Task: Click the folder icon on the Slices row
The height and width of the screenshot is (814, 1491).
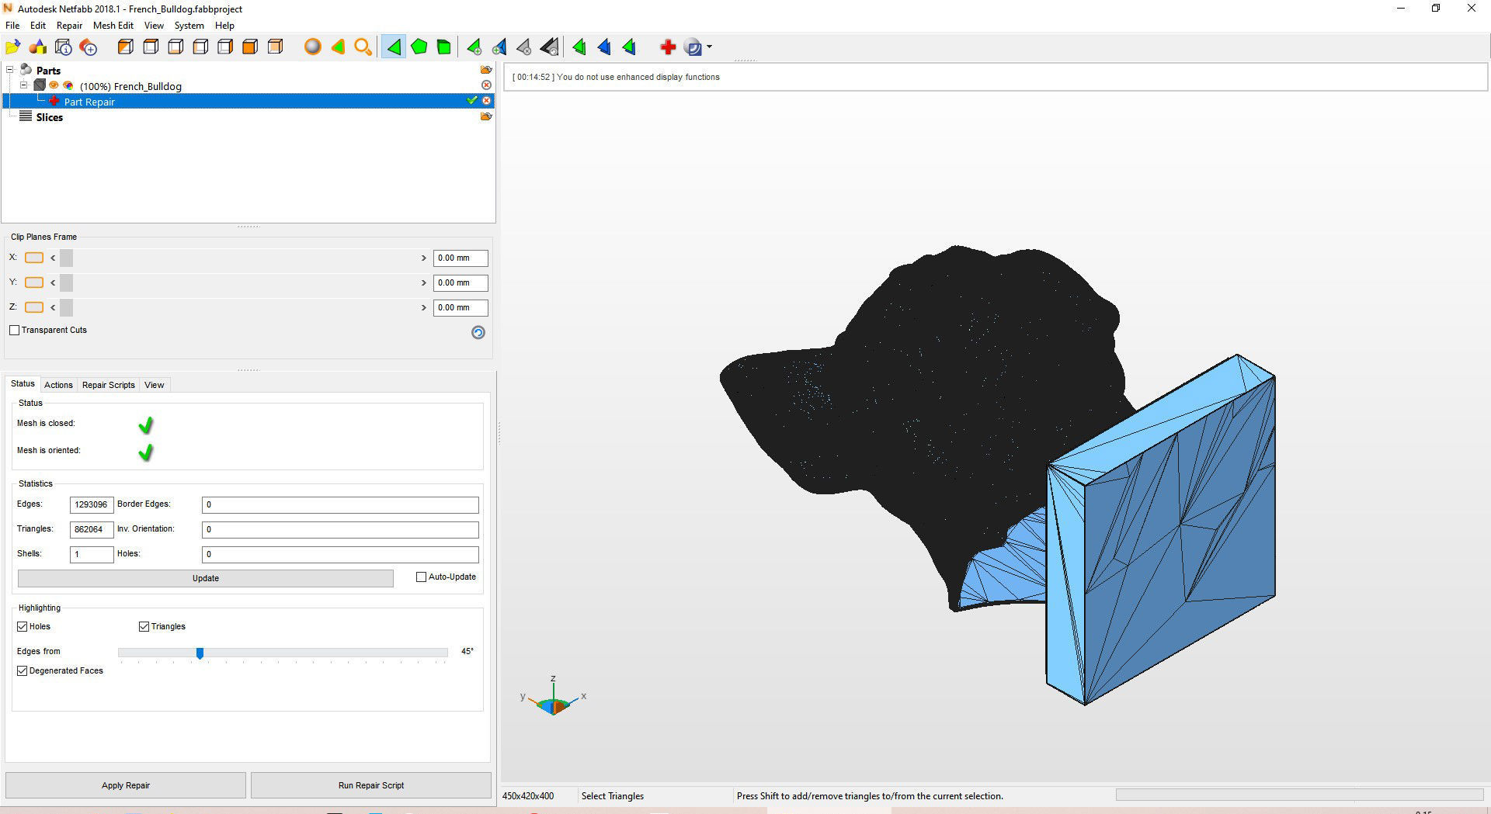Action: pos(486,116)
